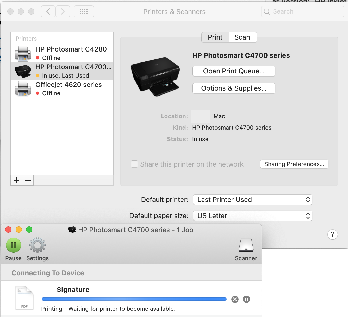Viewport: 348px width, 317px height.
Task: Open the Default printer dropdown
Action: pyautogui.click(x=253, y=200)
